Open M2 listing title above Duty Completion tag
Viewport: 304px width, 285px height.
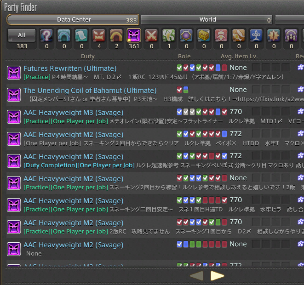click(x=73, y=157)
